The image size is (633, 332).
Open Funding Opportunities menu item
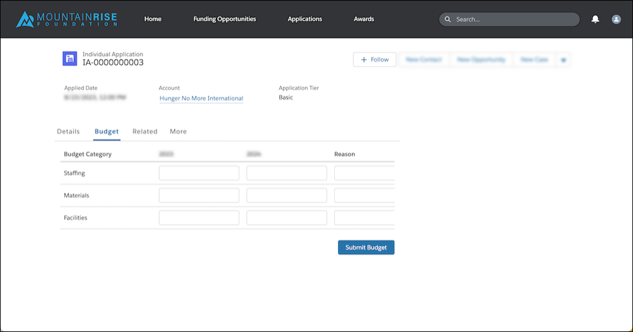click(x=225, y=19)
